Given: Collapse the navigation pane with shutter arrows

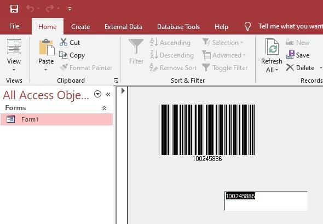Looking at the screenshot, I should pos(108,94).
